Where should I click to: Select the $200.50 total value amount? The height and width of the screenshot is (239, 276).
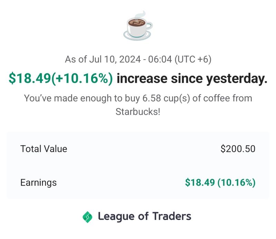[x=238, y=149]
